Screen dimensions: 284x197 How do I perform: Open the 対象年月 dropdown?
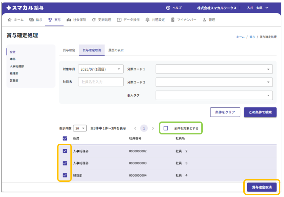click(x=101, y=69)
